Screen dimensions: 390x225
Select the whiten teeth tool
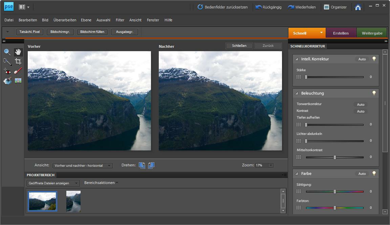tap(18, 70)
